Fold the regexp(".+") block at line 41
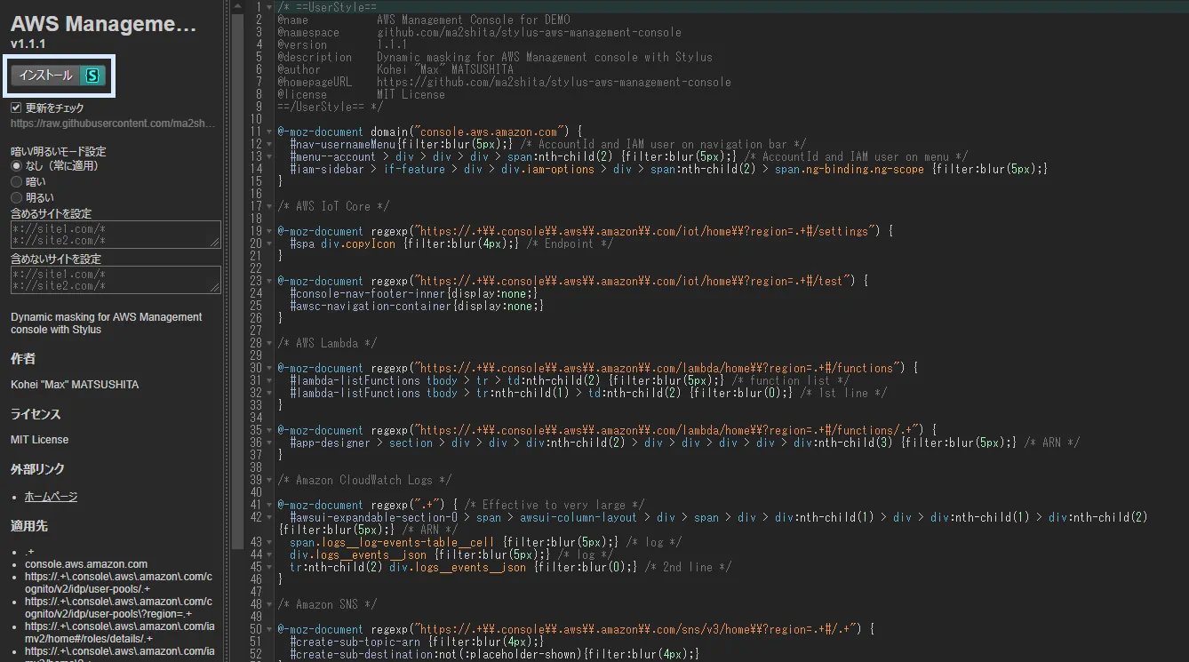Viewport: 1189px width, 662px height. click(270, 505)
